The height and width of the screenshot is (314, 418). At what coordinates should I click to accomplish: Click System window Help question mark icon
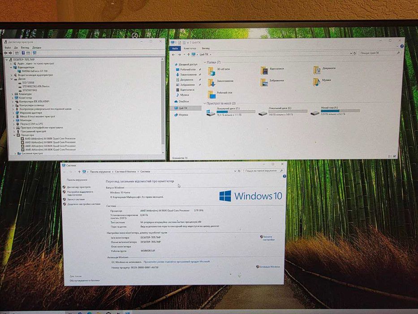click(284, 176)
